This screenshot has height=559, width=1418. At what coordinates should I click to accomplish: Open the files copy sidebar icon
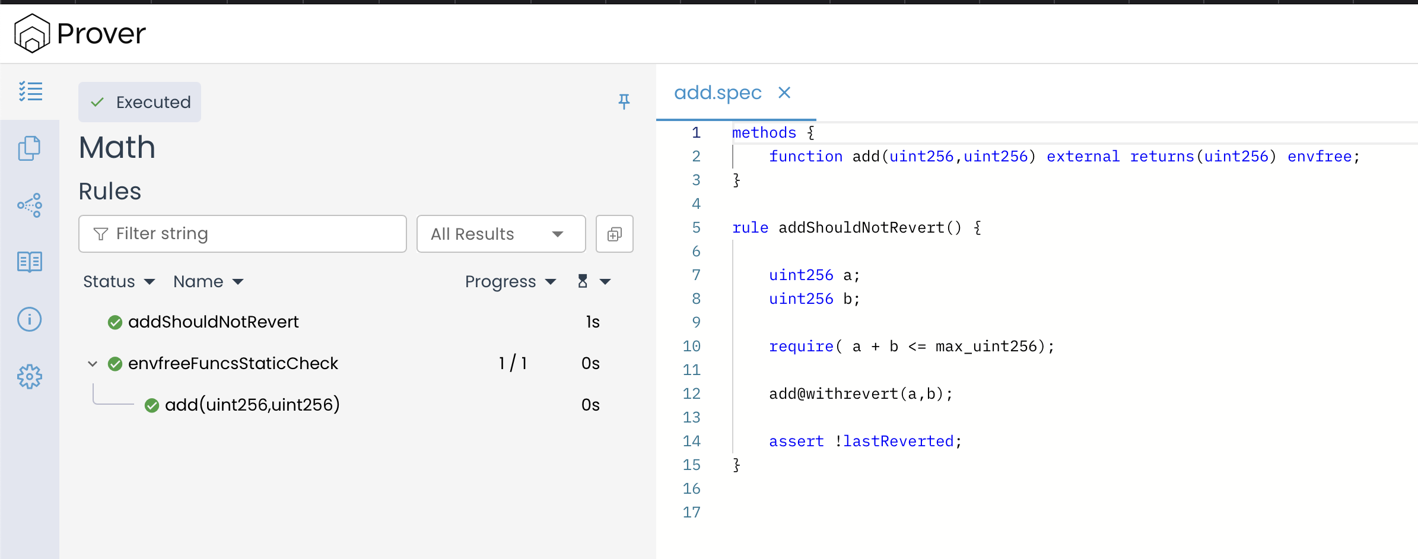[30, 148]
